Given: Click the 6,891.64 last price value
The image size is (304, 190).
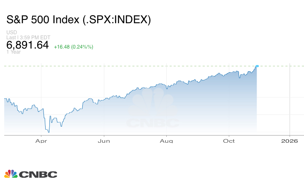Looking at the screenshot, I should point(27,45).
